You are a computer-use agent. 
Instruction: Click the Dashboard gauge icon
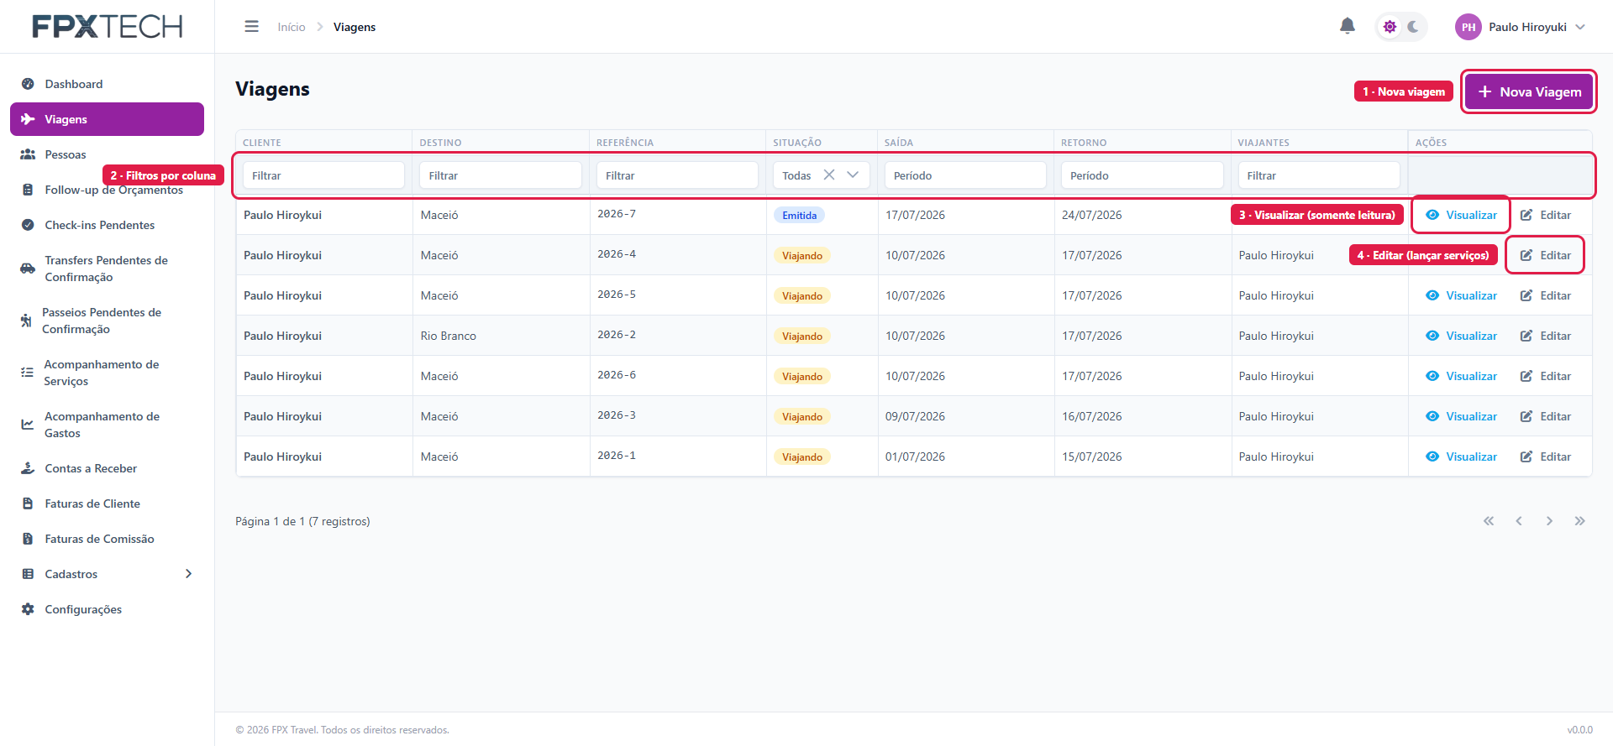pyautogui.click(x=28, y=84)
